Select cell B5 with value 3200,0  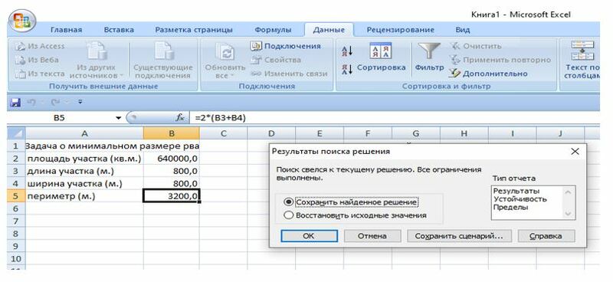click(171, 196)
